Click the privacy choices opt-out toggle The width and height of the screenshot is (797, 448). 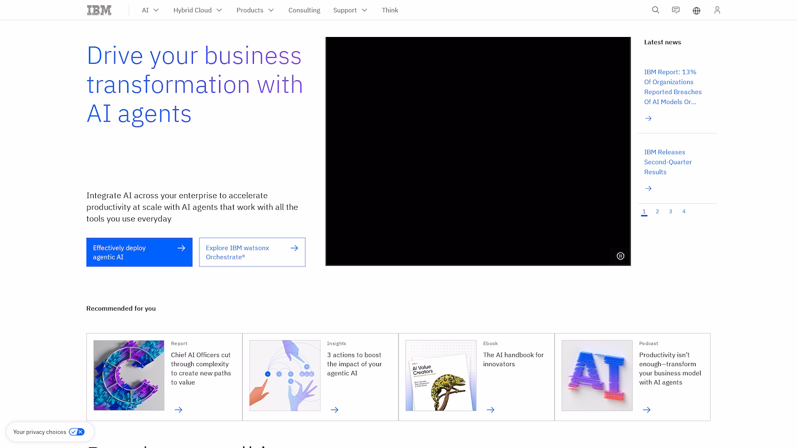76,432
